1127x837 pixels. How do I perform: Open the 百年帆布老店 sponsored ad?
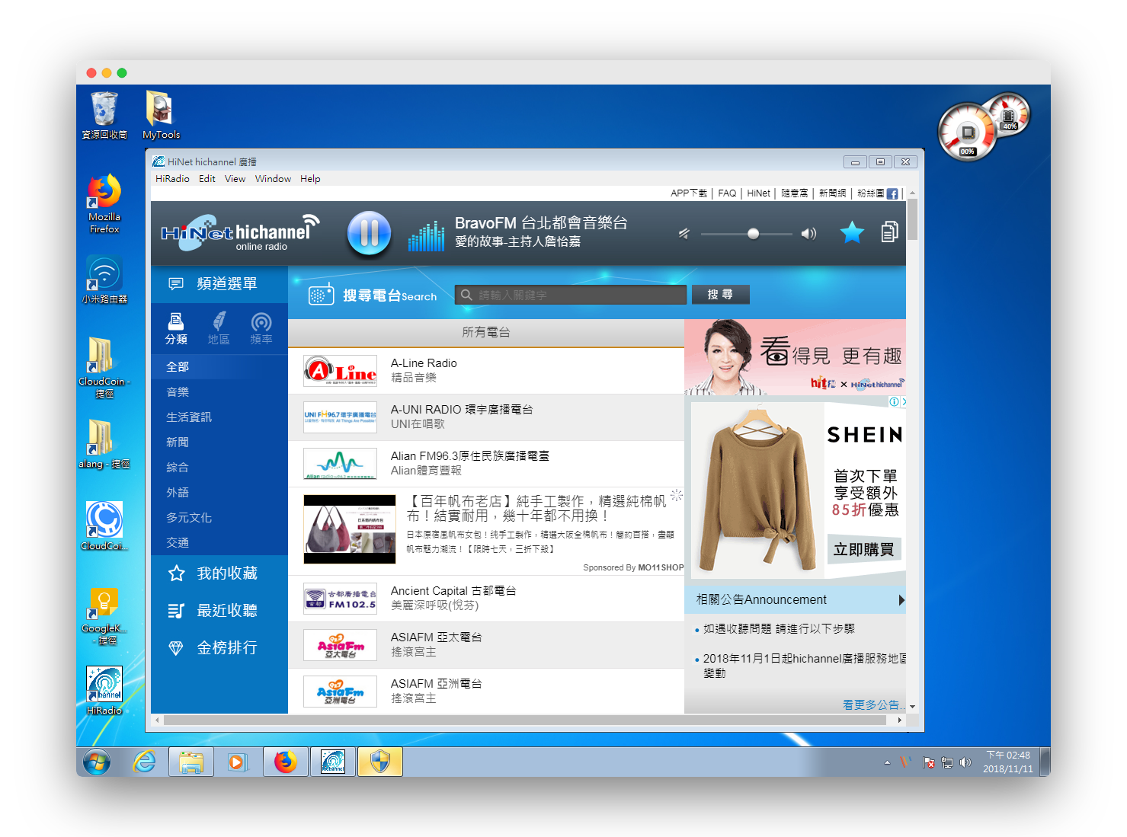point(486,530)
